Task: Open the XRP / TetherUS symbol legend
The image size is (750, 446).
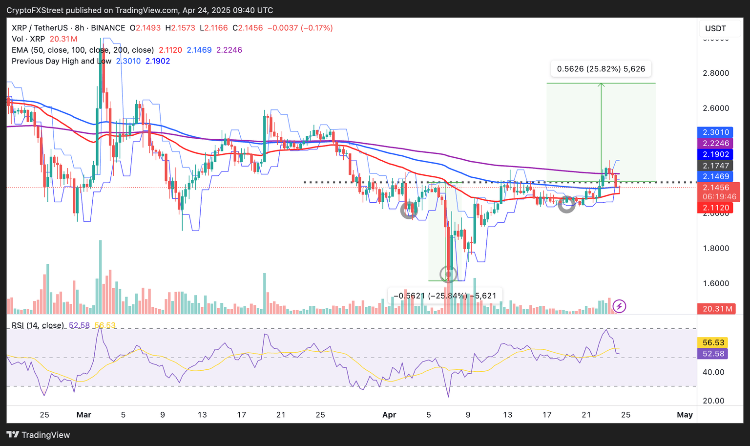Action: (68, 28)
